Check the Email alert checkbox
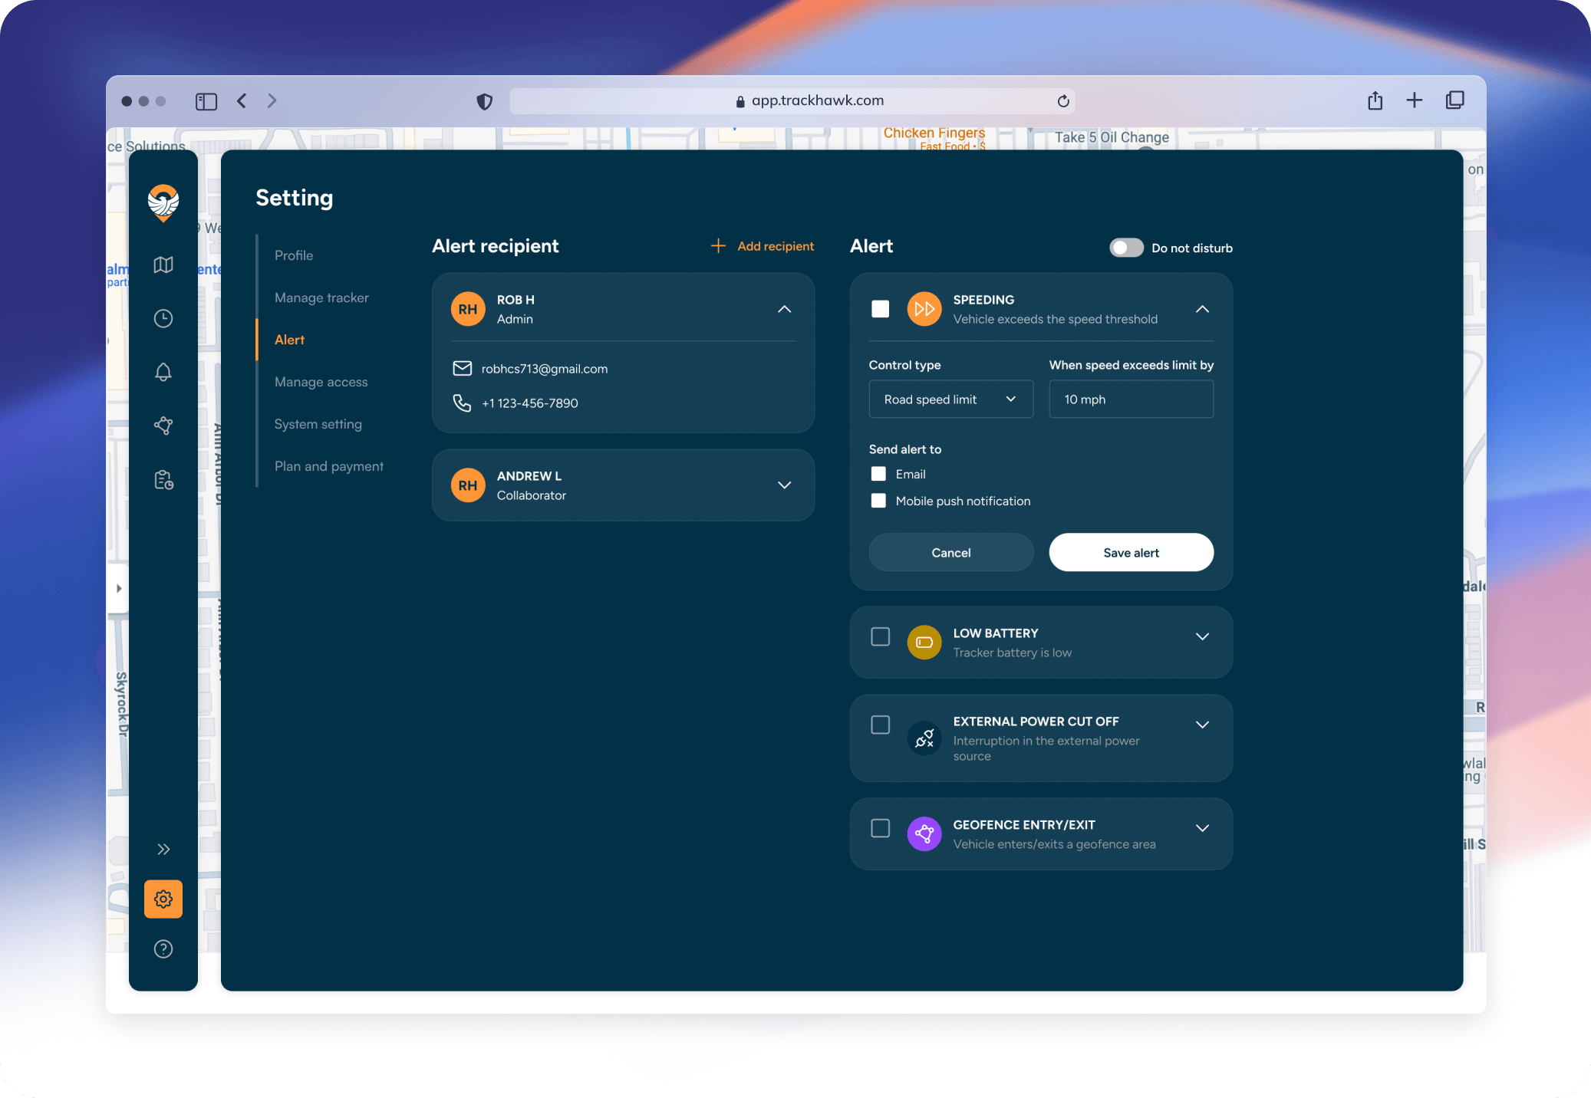 click(x=878, y=474)
